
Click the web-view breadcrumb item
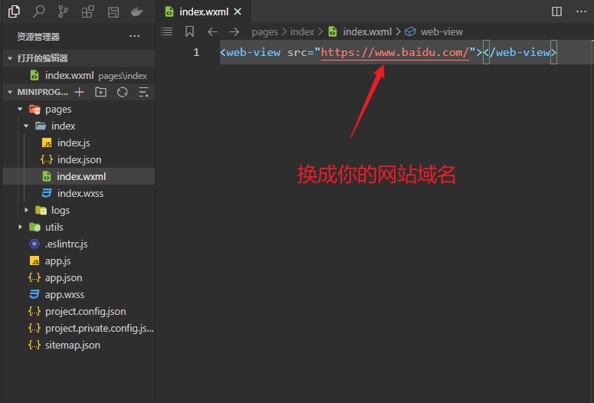(441, 31)
